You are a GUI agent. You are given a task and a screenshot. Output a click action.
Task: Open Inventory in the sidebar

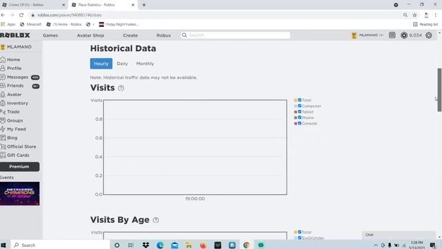pyautogui.click(x=14, y=103)
